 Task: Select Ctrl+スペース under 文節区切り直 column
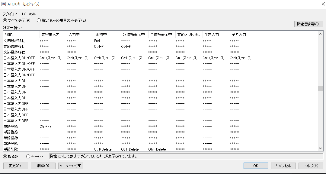pyautogui.click(x=186, y=58)
